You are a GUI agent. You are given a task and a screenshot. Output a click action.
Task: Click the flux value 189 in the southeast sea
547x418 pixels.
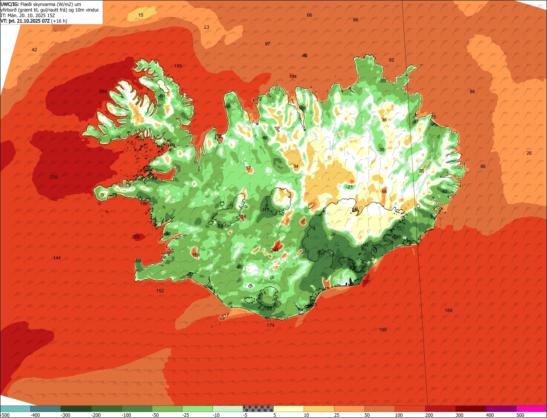coord(448,310)
